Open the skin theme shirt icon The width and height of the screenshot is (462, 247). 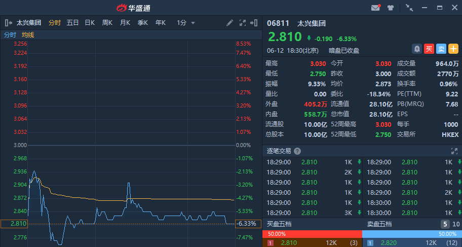(x=391, y=8)
